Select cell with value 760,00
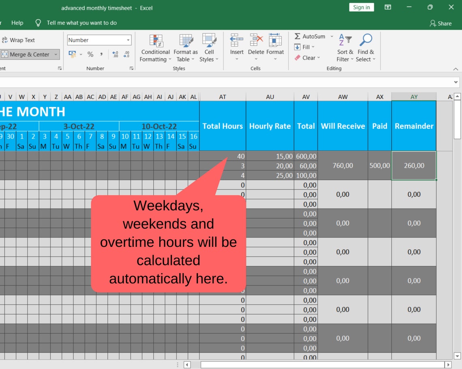Viewport: 462px width, 369px height. 342,165
